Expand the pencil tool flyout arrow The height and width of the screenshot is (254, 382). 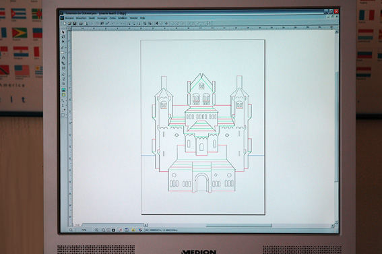[x=66, y=47]
